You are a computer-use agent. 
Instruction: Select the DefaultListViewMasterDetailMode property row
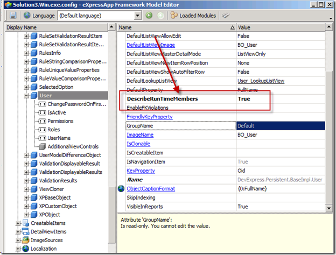point(225,54)
